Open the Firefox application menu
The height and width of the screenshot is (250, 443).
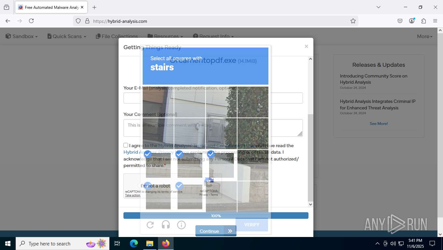pos(435,21)
